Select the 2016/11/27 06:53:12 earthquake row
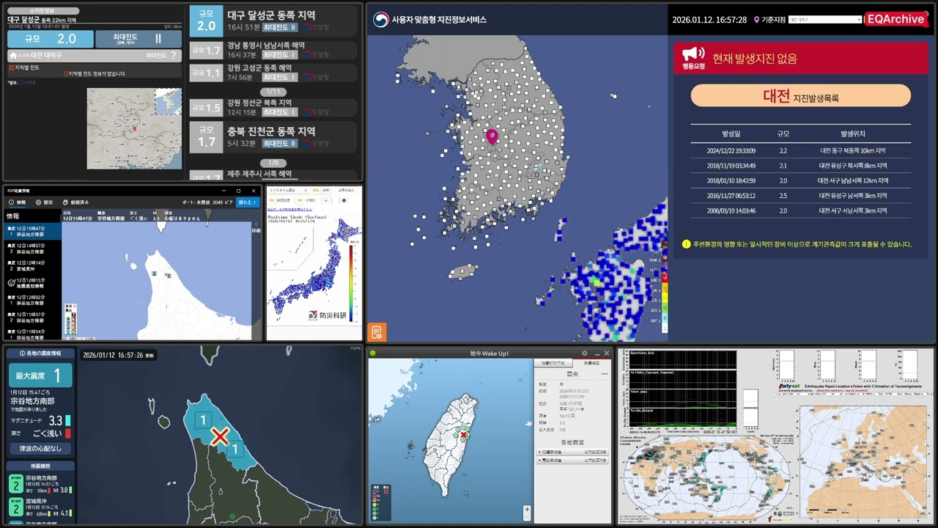The height and width of the screenshot is (528, 938). pyautogui.click(x=800, y=196)
